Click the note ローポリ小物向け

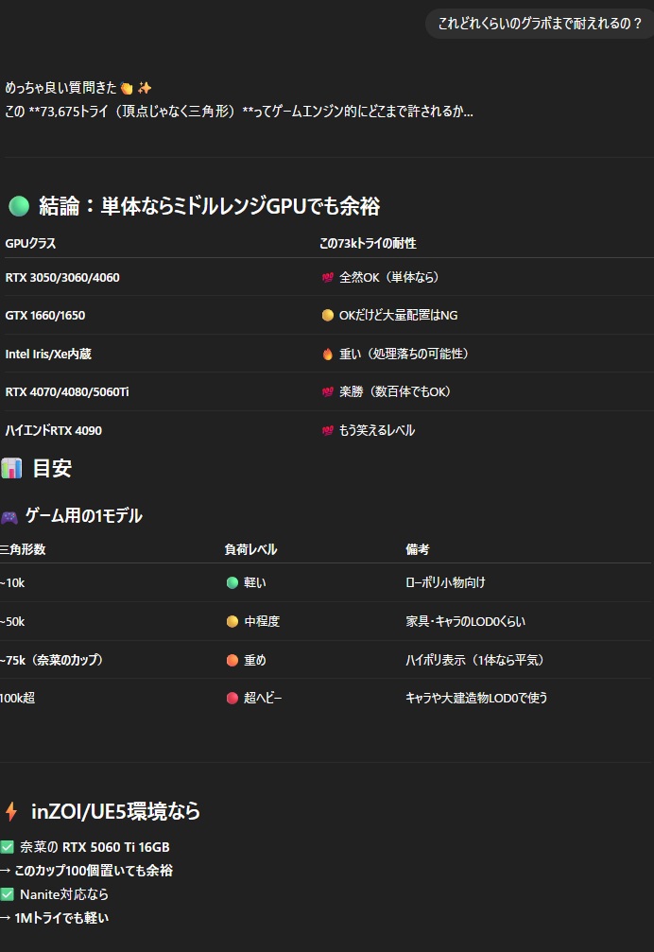pos(445,583)
